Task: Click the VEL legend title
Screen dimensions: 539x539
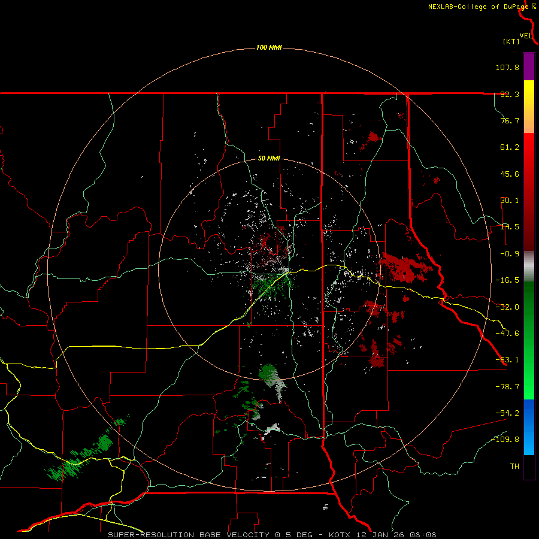Action: 526,35
